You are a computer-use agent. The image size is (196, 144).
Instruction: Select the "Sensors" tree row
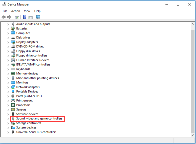(x=19, y=109)
